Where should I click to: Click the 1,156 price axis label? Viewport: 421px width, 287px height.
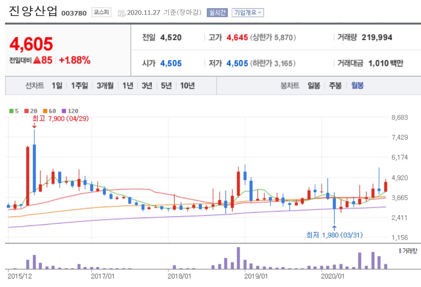[x=400, y=238]
